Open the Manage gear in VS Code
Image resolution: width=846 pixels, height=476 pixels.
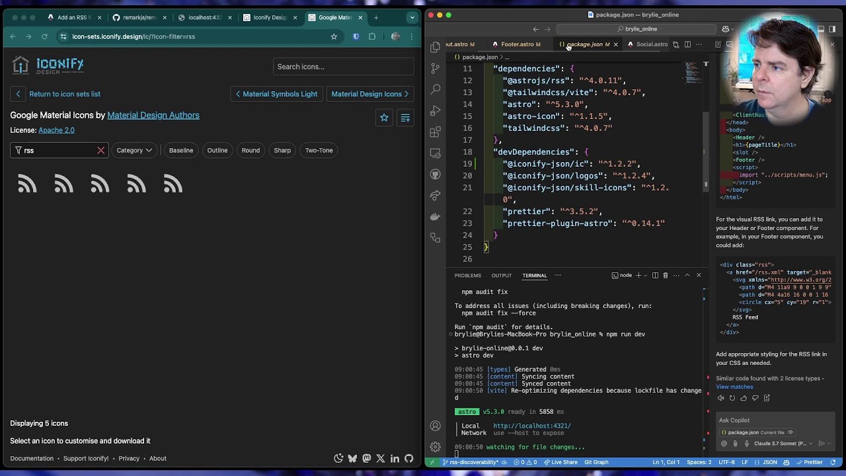[435, 447]
